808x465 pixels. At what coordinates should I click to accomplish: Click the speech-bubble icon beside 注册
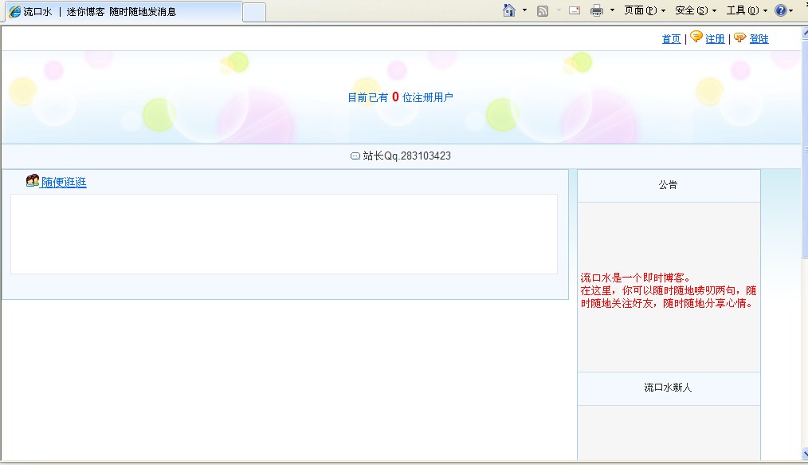click(696, 37)
